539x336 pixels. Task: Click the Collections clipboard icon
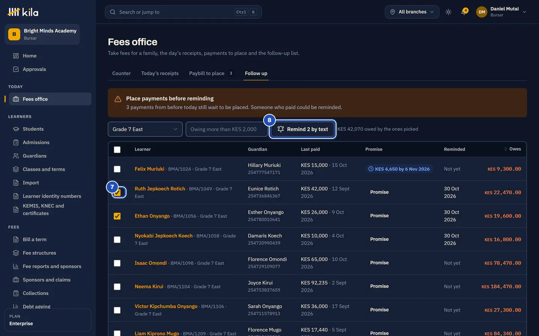click(16, 293)
